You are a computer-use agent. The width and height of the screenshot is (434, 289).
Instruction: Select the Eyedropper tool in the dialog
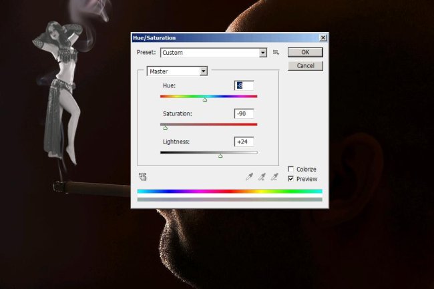click(x=250, y=177)
